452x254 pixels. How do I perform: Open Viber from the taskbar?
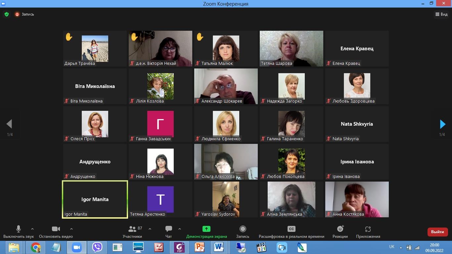[97, 247]
